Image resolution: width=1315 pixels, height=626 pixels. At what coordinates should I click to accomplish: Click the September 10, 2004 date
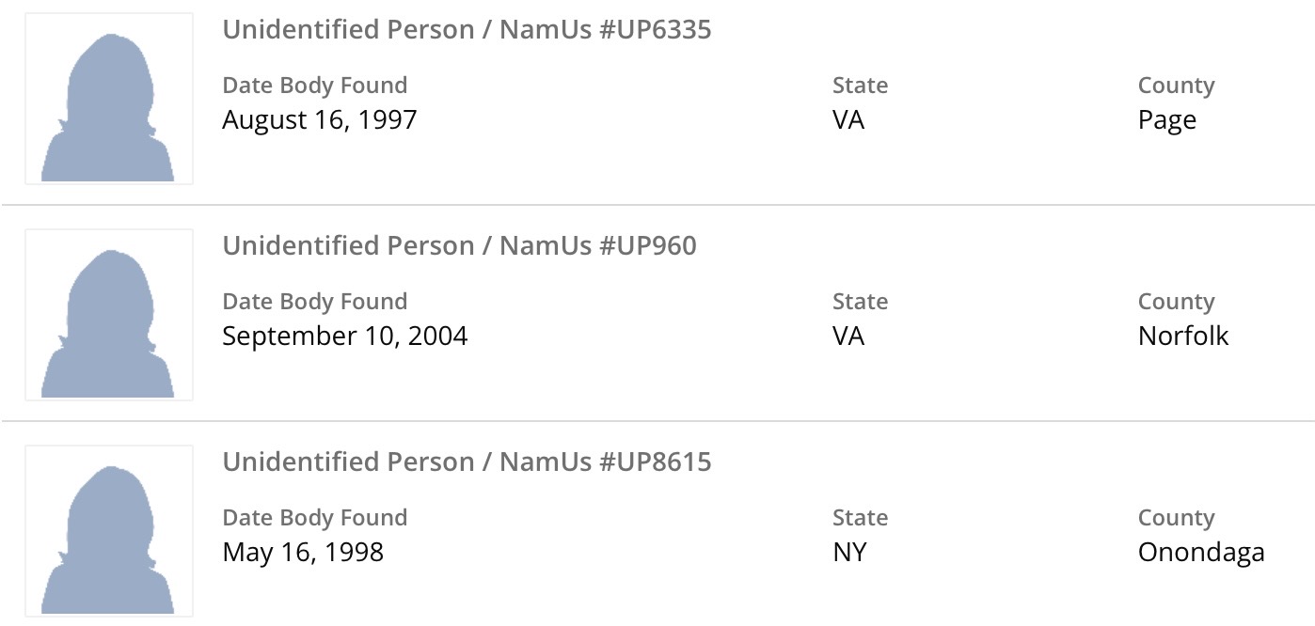coord(344,336)
